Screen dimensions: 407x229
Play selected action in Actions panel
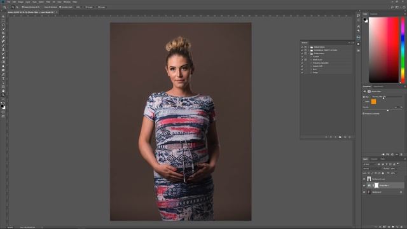pos(335,137)
